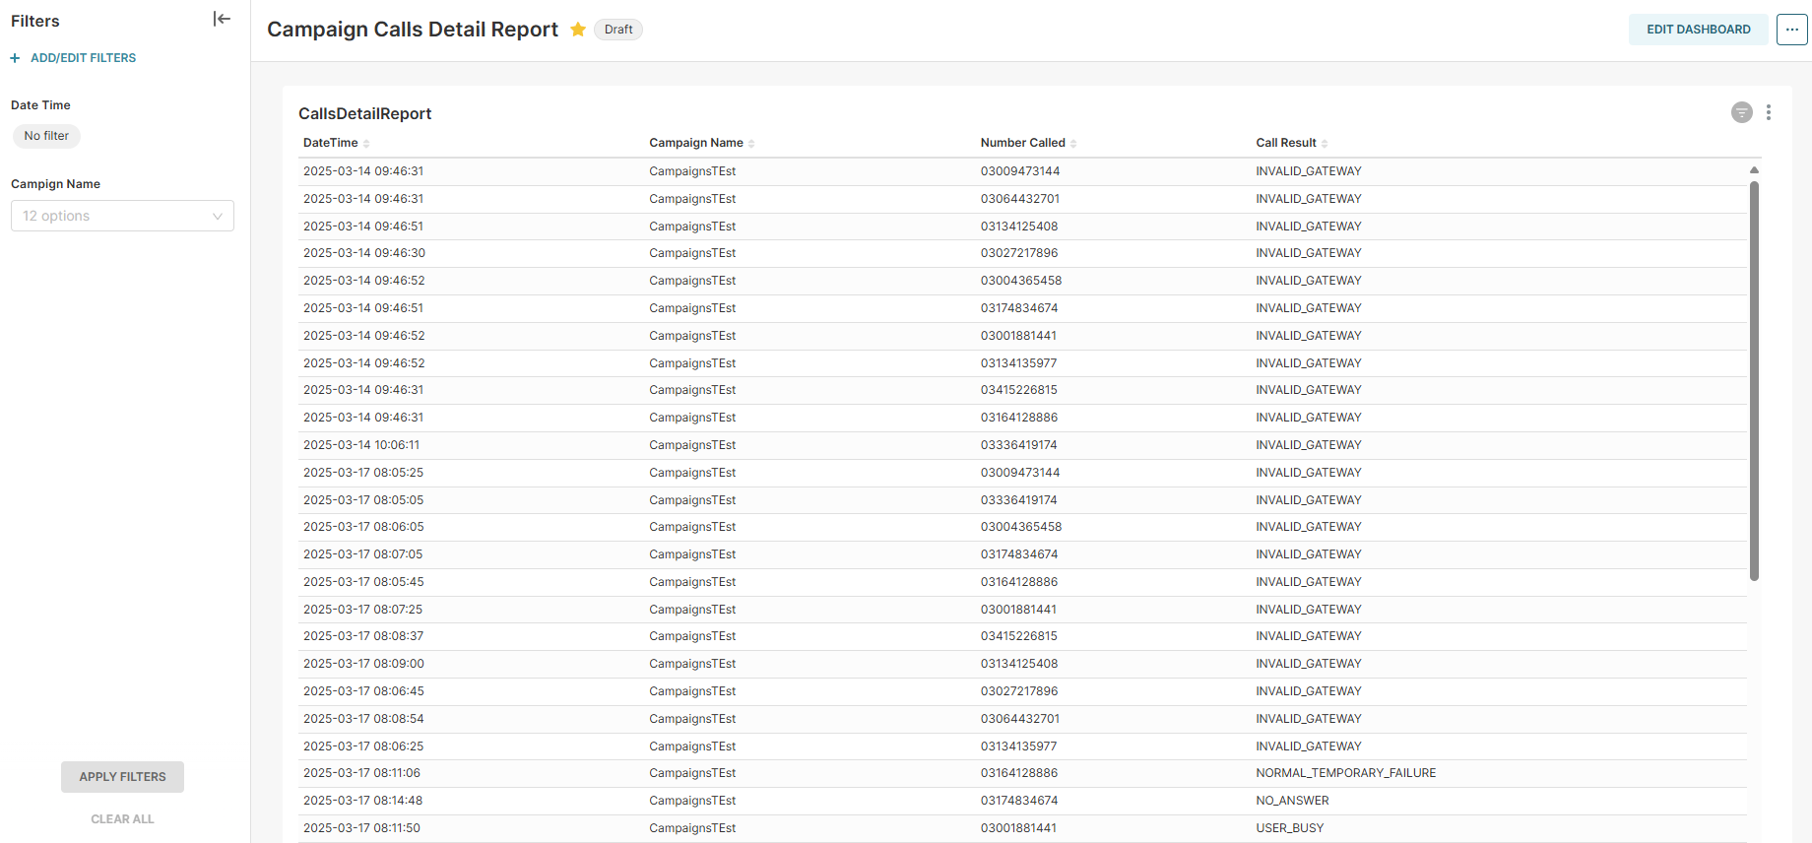
Task: Click the applied filters indicator on chart
Action: coord(1741,112)
